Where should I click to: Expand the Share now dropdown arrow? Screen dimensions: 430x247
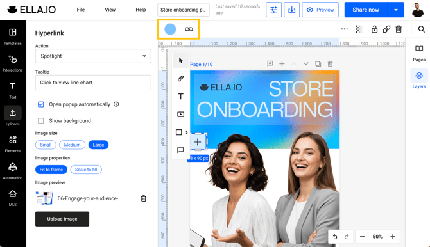coord(396,10)
